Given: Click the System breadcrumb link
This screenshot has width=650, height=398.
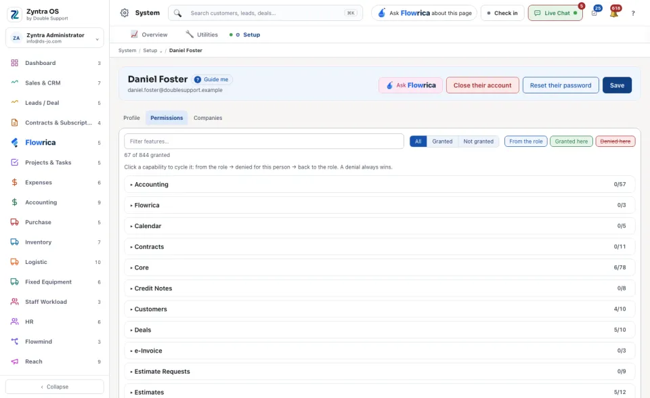Looking at the screenshot, I should 127,51.
